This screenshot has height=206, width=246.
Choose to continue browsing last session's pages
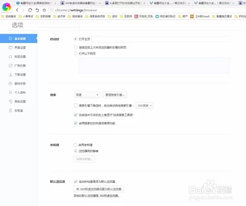(75, 47)
